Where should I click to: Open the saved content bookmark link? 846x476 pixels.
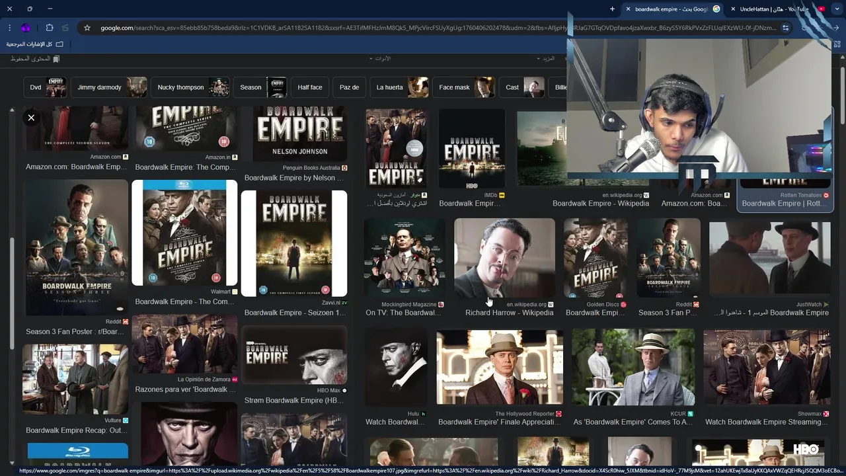[35, 59]
